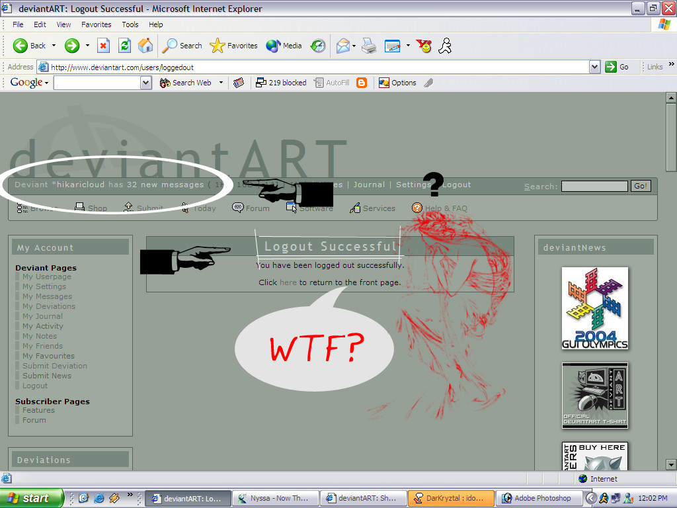Viewport: 677px width, 508px height.
Task: Click the deviantART search text field
Action: (x=594, y=186)
